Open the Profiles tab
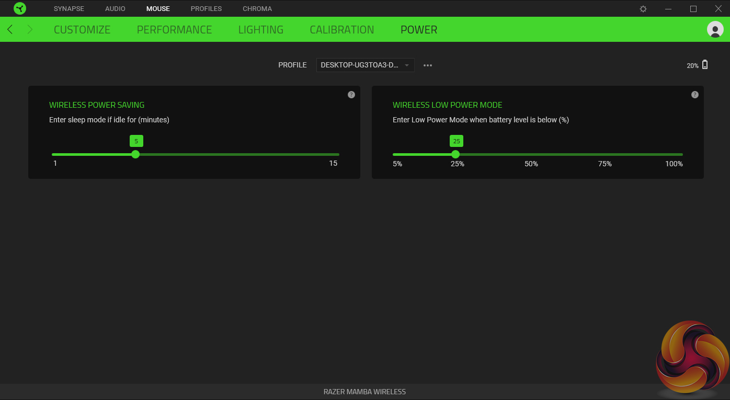This screenshot has height=400, width=730. click(206, 9)
